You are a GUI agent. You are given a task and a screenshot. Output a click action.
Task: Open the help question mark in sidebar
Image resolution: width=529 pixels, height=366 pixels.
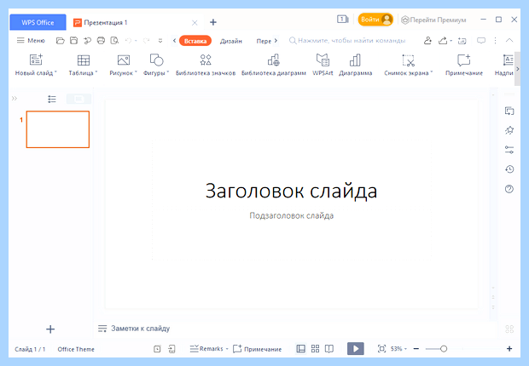[509, 189]
